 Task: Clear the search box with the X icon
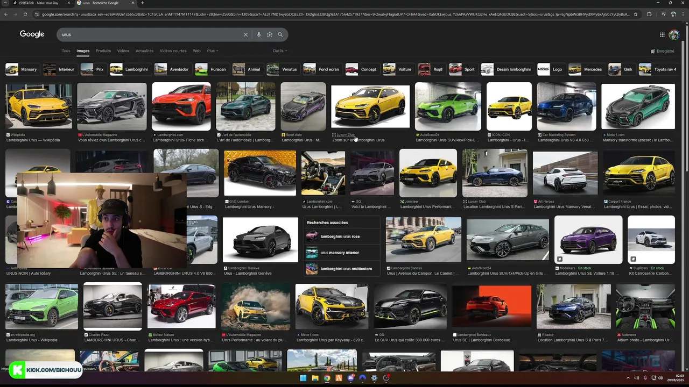tap(245, 34)
